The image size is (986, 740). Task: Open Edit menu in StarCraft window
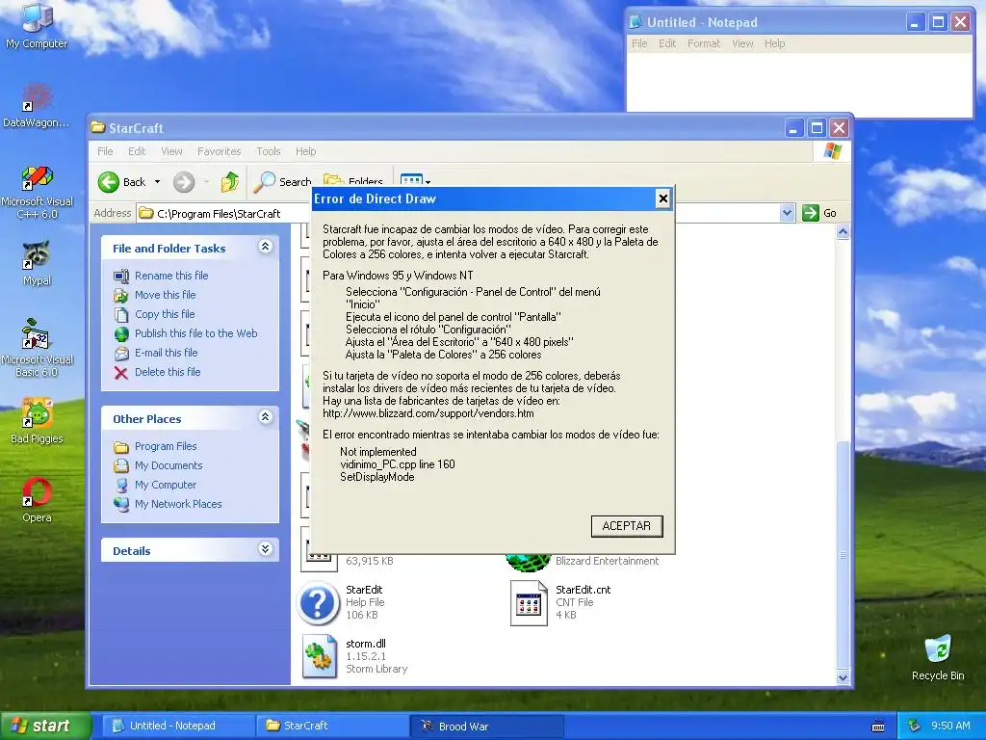[137, 151]
